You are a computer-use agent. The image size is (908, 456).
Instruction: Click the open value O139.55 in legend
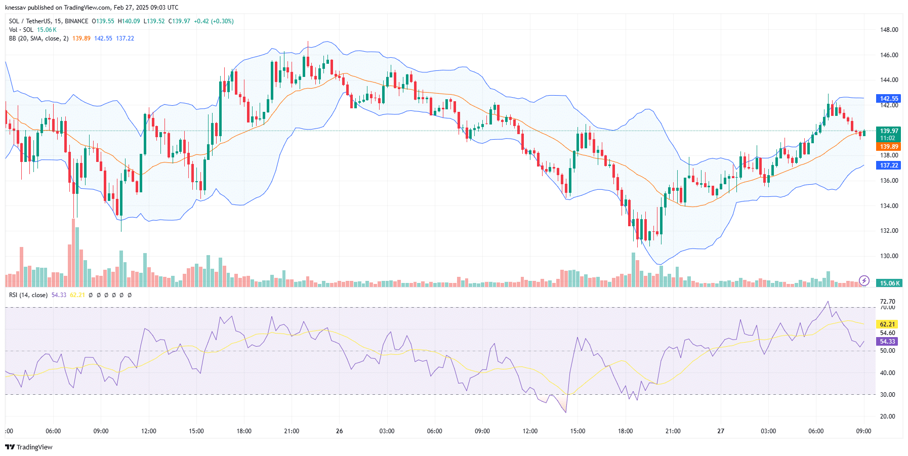point(103,21)
